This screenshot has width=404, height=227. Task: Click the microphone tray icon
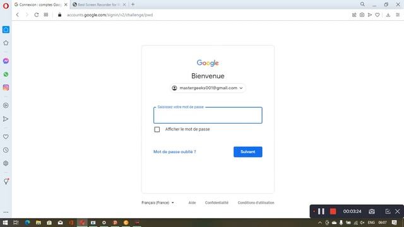(341, 223)
